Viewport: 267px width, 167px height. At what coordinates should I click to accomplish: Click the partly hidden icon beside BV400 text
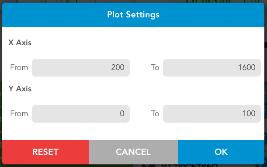(x=149, y=165)
